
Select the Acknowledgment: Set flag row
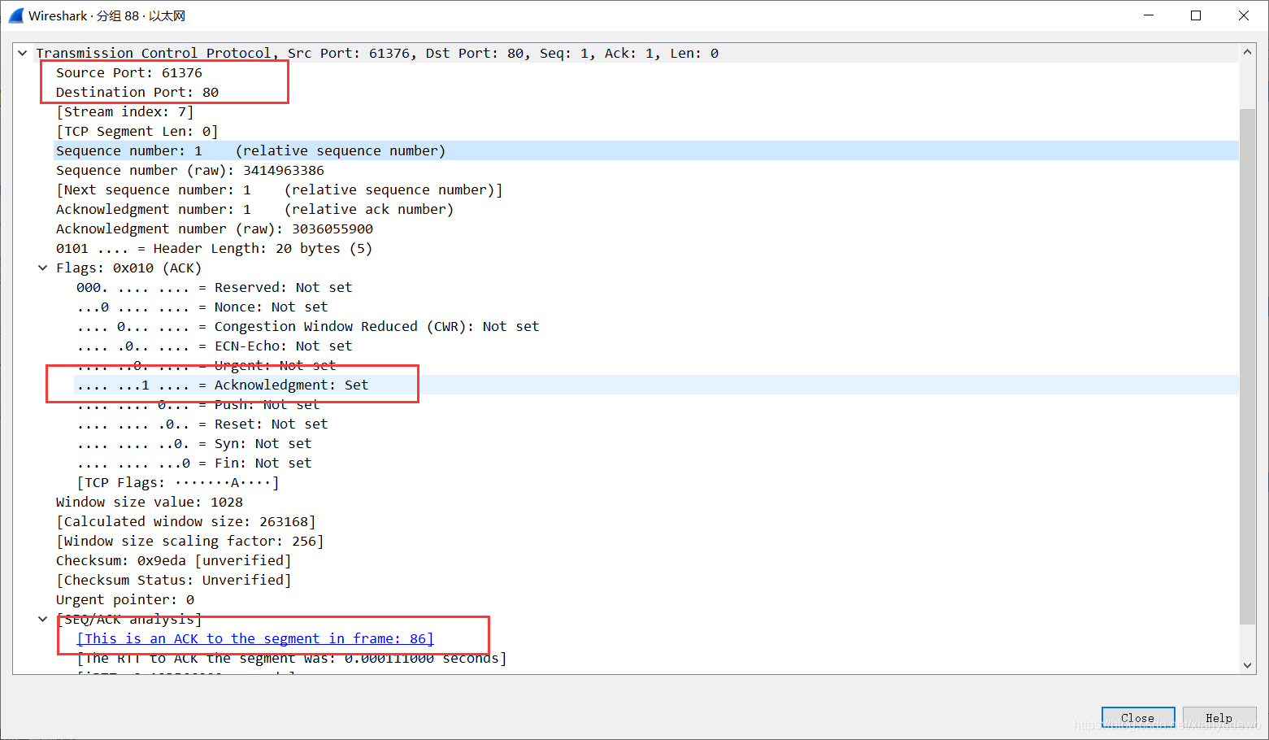coord(656,385)
